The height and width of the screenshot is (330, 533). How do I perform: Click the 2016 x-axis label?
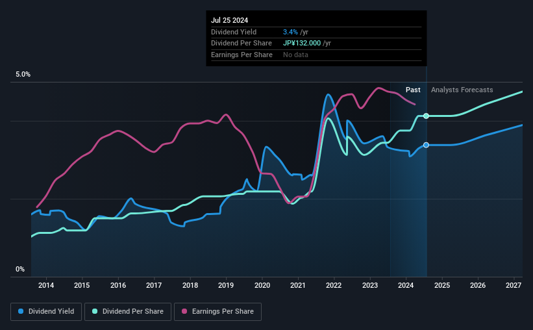(x=118, y=285)
